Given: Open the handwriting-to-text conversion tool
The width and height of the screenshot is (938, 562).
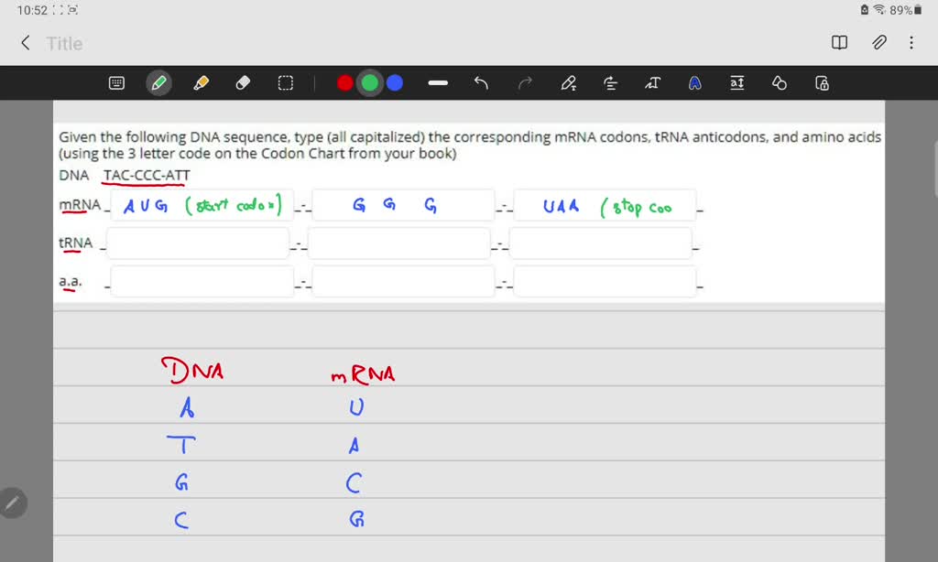Looking at the screenshot, I should (x=652, y=82).
